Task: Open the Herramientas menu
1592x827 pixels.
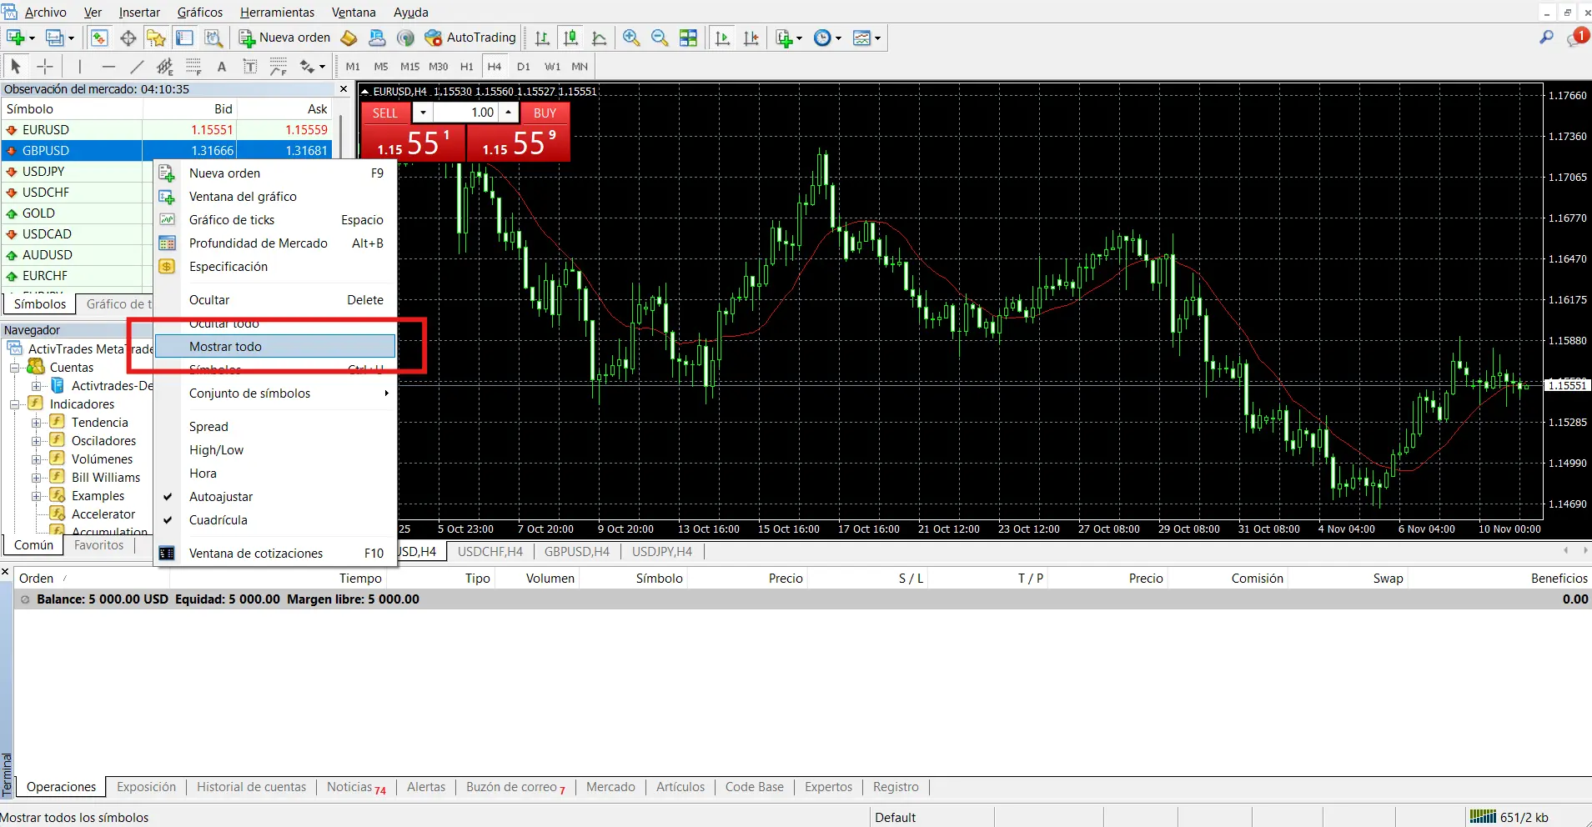Action: pos(277,12)
